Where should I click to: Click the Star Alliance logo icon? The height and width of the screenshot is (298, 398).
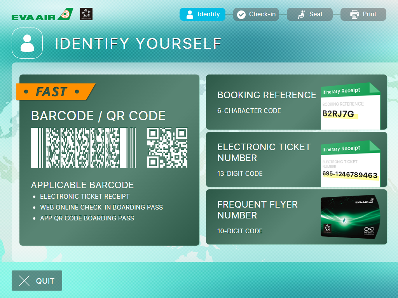[x=86, y=14]
